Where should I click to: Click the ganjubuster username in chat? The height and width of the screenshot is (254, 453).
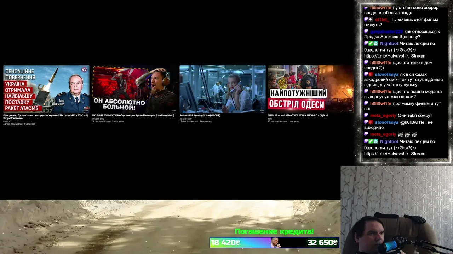(x=386, y=32)
